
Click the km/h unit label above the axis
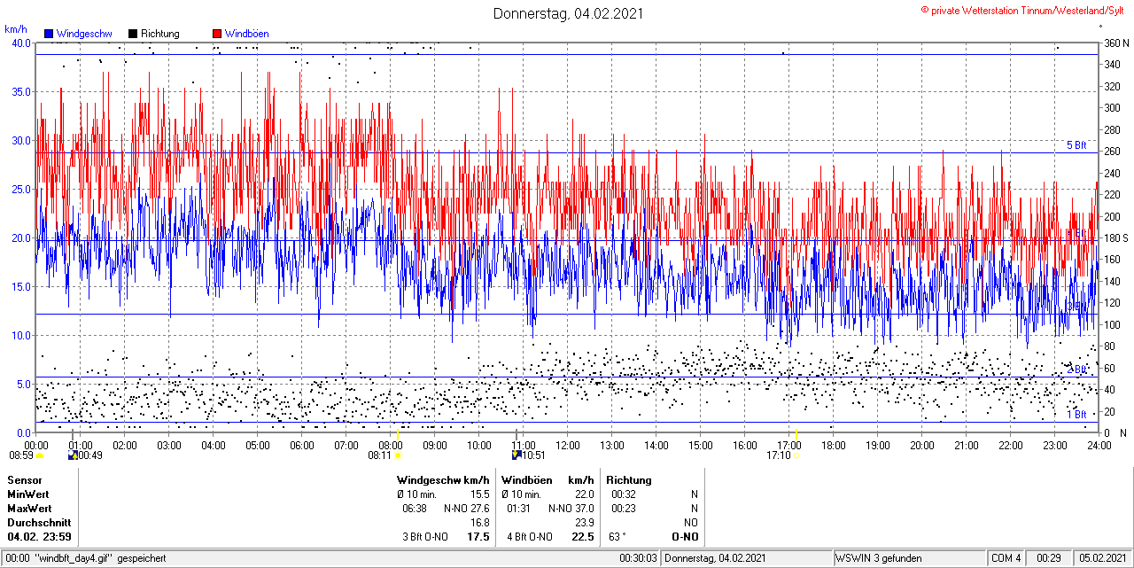(15, 29)
